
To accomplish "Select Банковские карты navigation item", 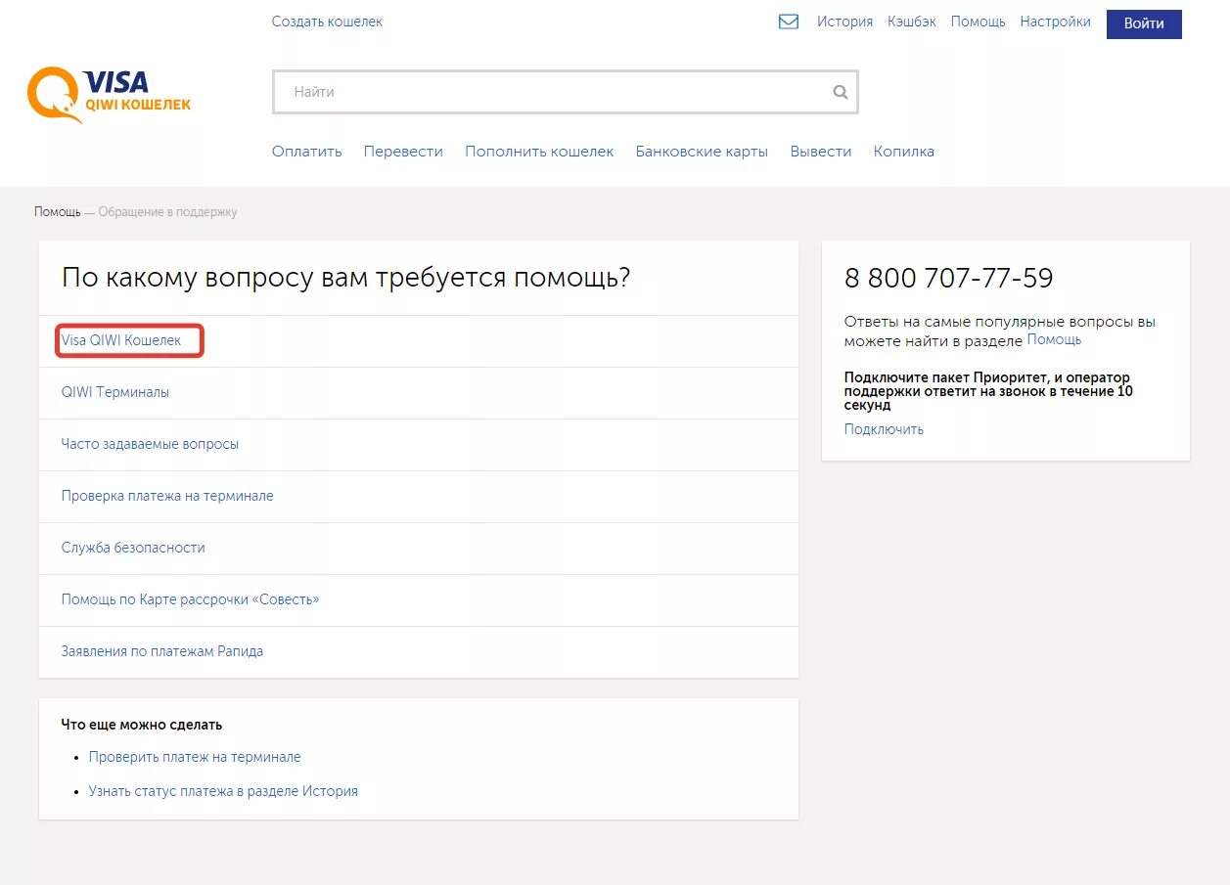I will click(702, 152).
